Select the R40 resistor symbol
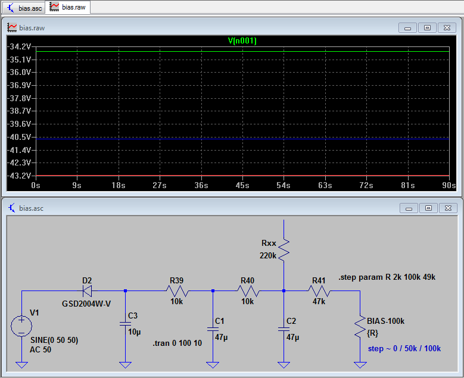This screenshot has height=378, width=464. point(247,291)
